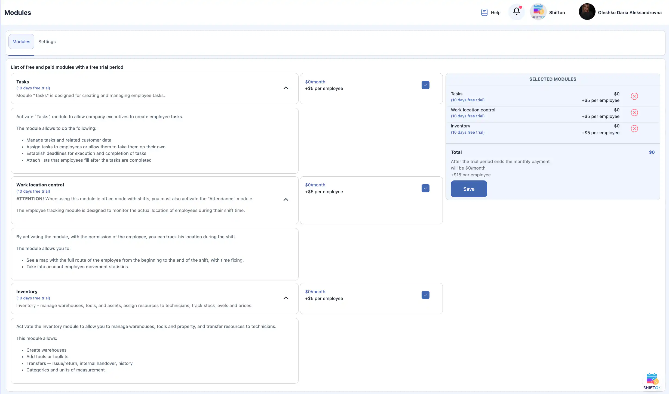The width and height of the screenshot is (669, 394).
Task: Click the Oleshko Daria Aleksandrovna username
Action: click(x=630, y=12)
